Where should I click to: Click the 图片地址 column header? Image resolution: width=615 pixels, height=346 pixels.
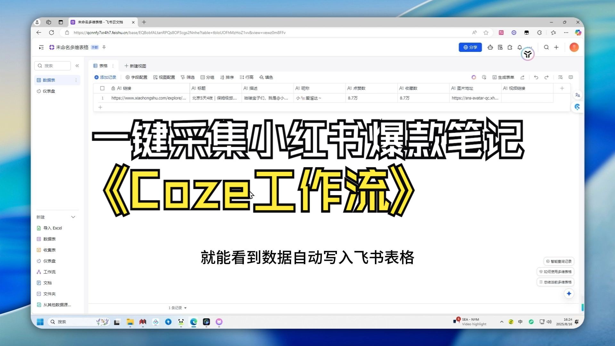coord(475,88)
